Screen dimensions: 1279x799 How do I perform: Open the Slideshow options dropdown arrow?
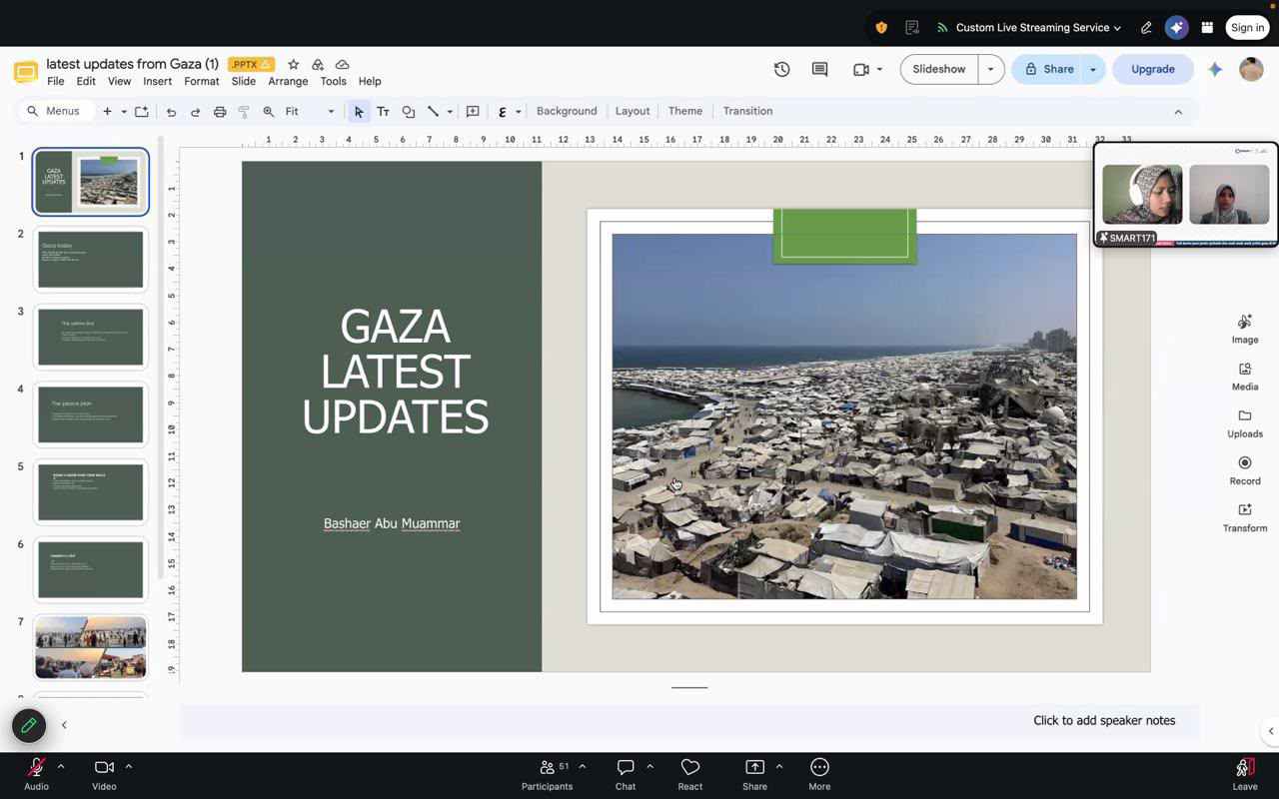coord(990,69)
